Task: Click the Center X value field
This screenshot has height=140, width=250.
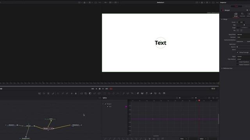Action: tap(242, 22)
